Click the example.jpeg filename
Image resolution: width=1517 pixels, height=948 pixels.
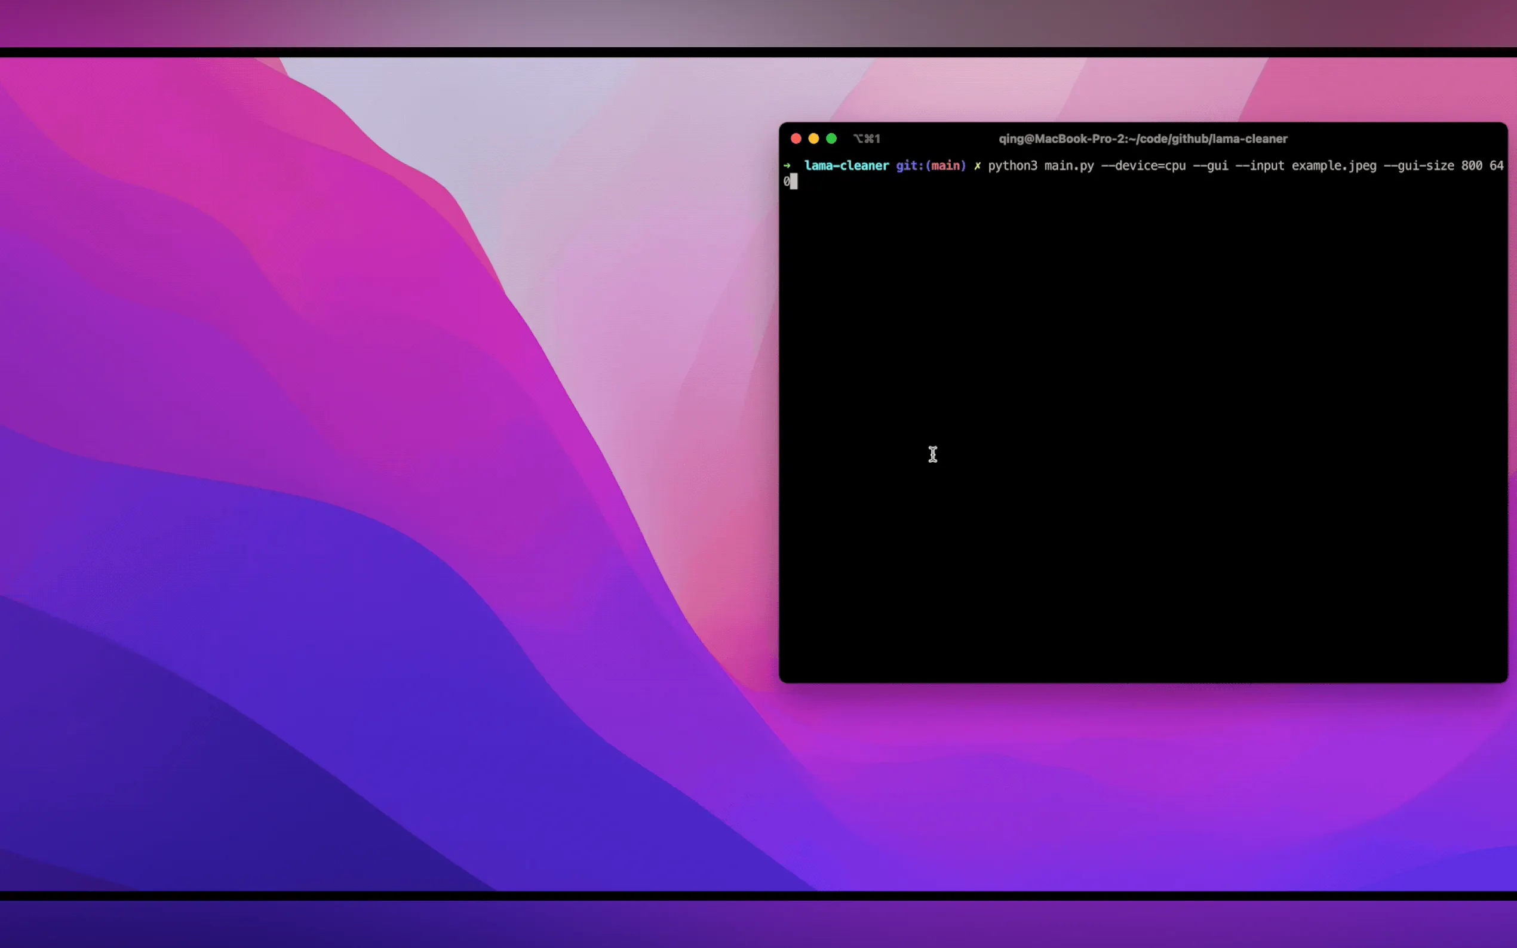[x=1333, y=165]
